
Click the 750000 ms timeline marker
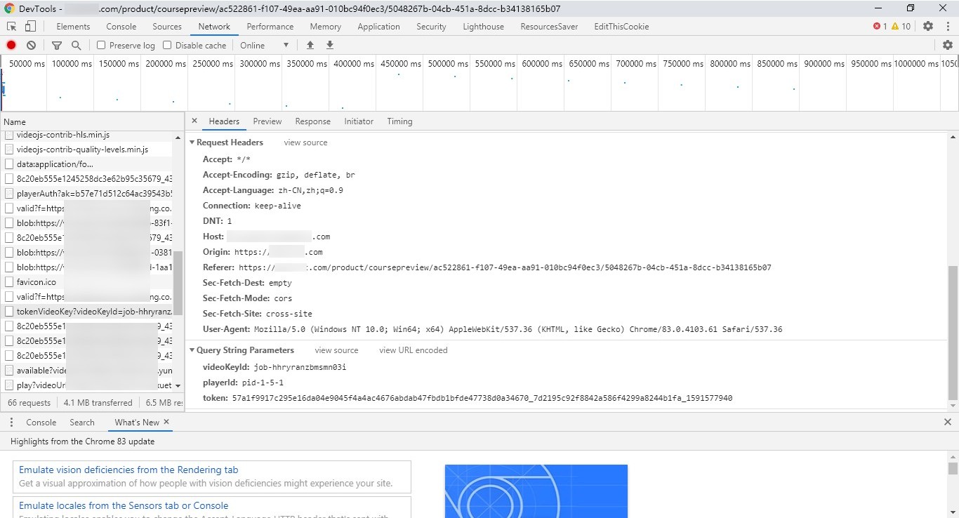(682, 64)
